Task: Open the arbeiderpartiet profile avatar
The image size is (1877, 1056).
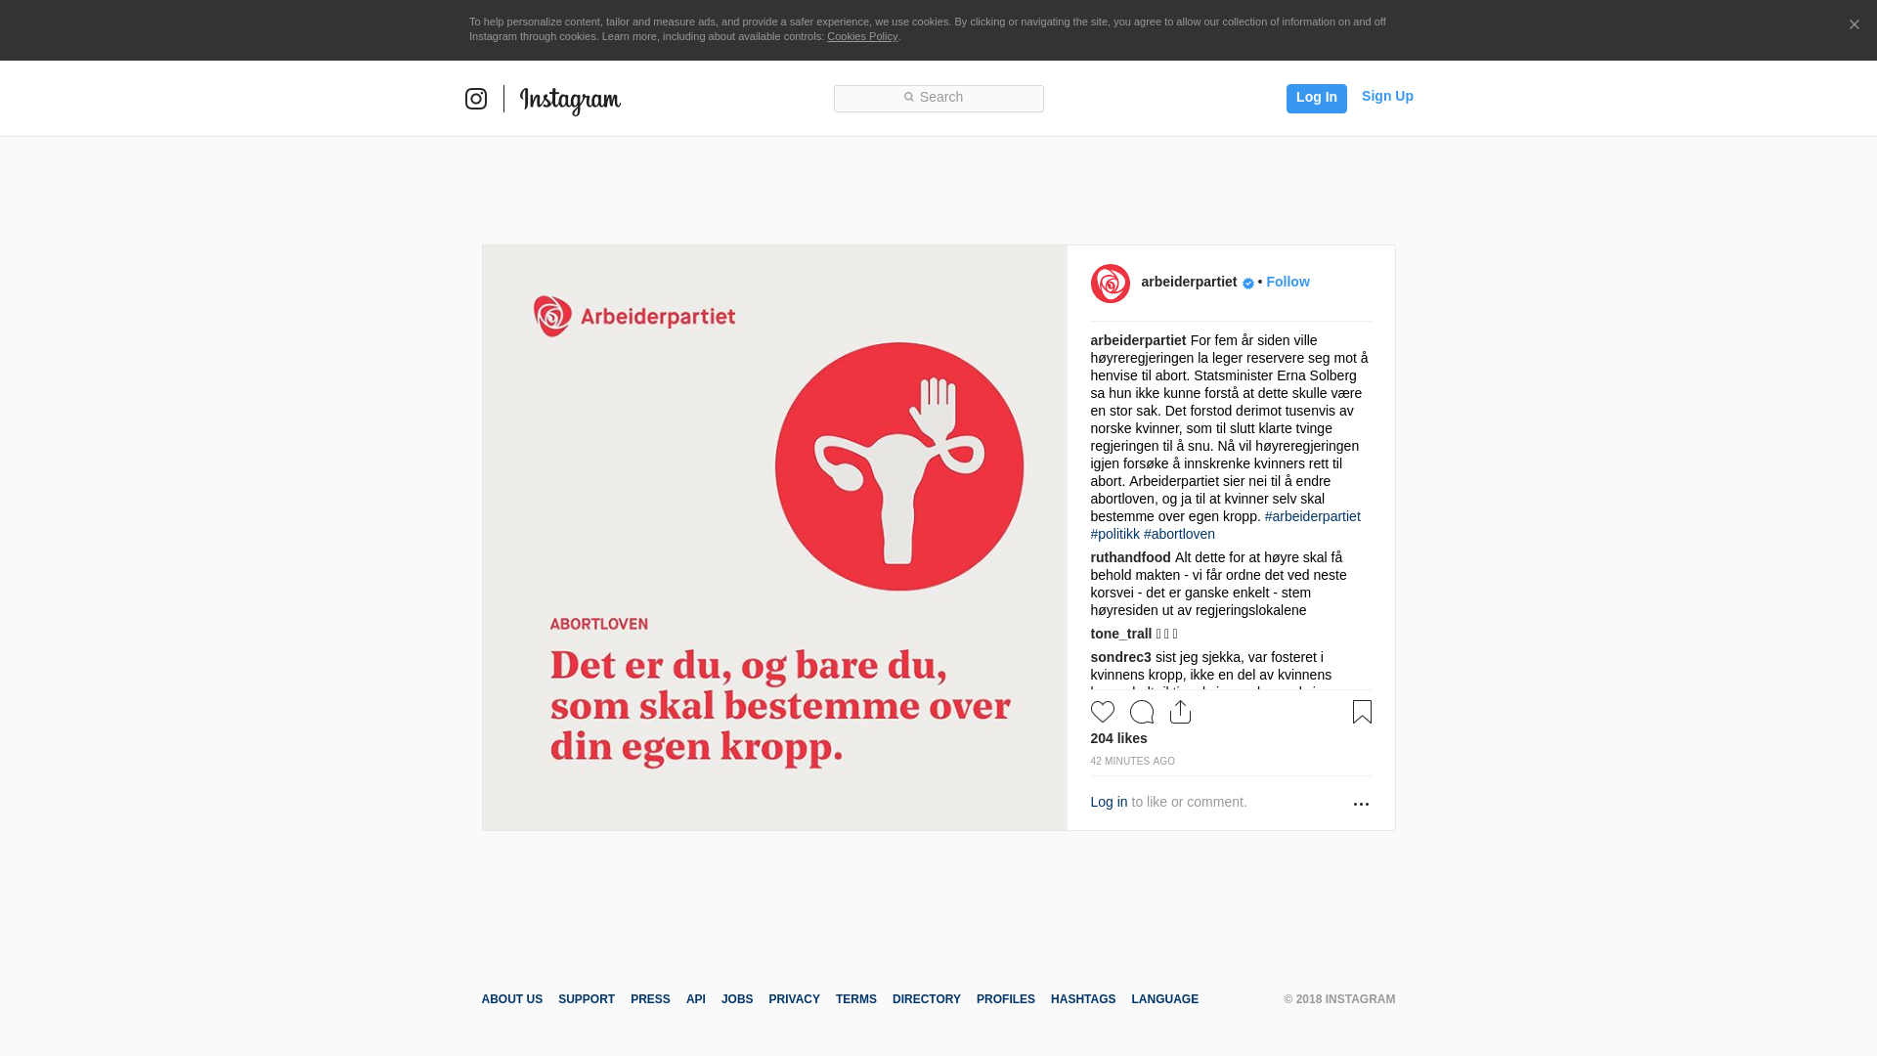Action: coord(1111,284)
